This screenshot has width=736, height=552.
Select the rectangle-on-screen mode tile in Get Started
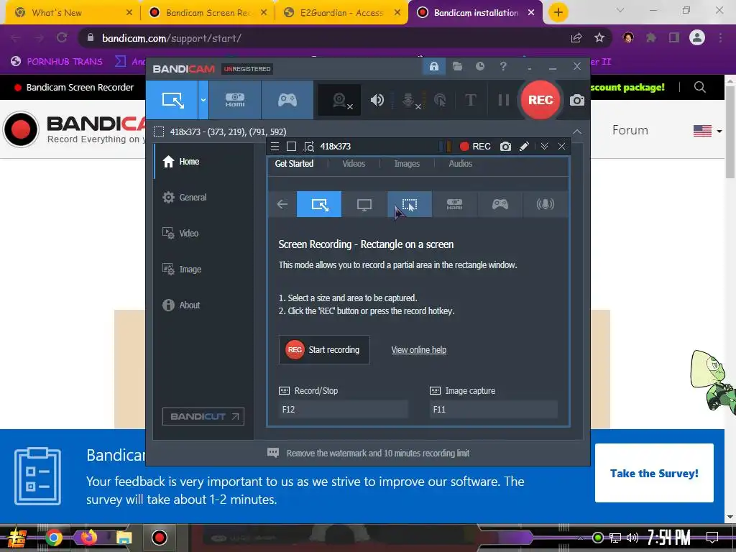coord(319,204)
